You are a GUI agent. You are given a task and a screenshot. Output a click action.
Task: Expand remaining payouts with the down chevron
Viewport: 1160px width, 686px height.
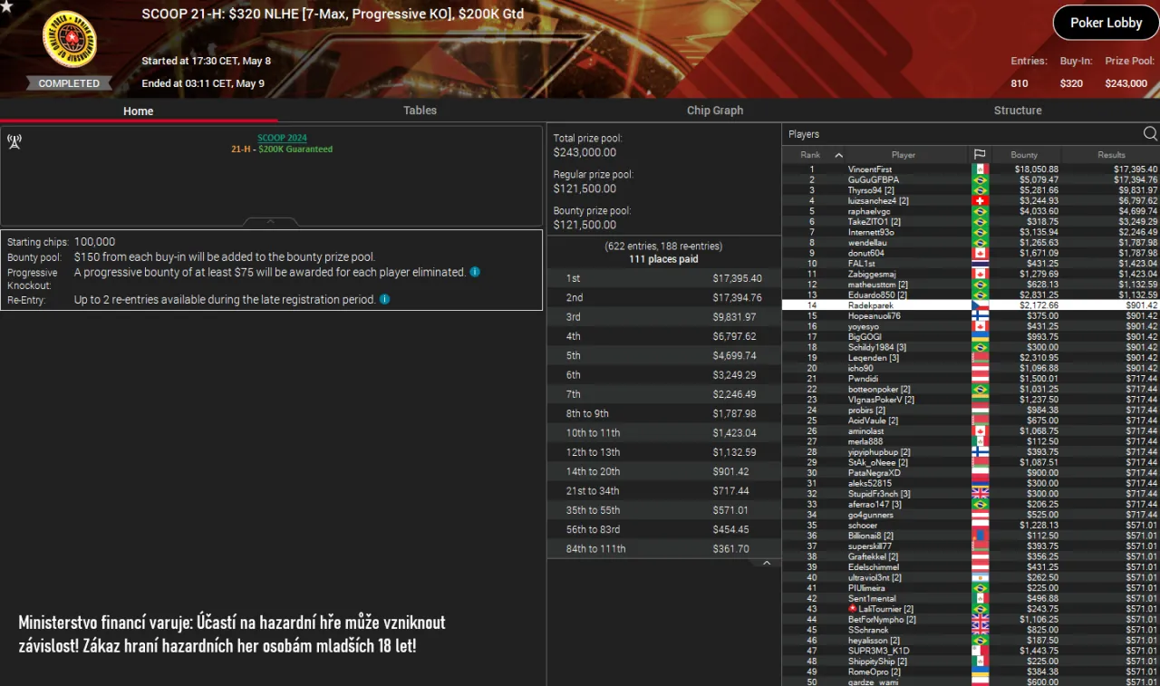click(767, 562)
